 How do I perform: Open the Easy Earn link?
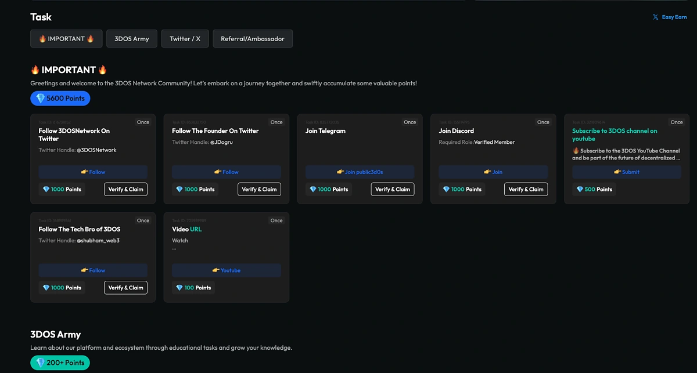tap(670, 17)
